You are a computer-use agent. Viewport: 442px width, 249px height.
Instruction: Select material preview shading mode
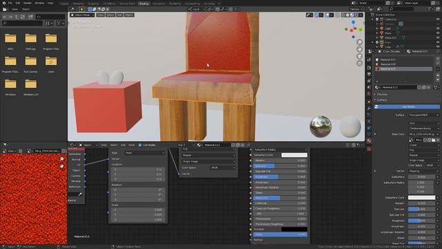[352, 15]
